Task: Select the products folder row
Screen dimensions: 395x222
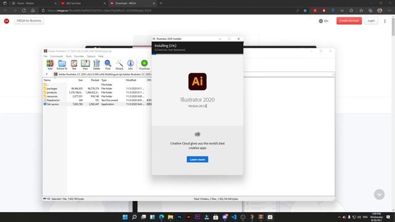Action: click(98, 92)
